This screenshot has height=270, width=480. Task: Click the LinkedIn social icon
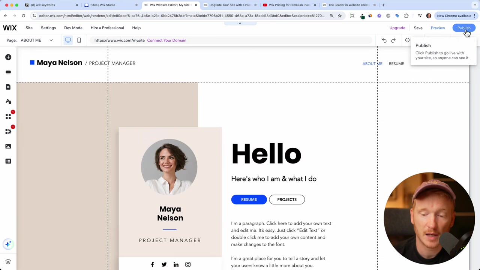point(176,265)
